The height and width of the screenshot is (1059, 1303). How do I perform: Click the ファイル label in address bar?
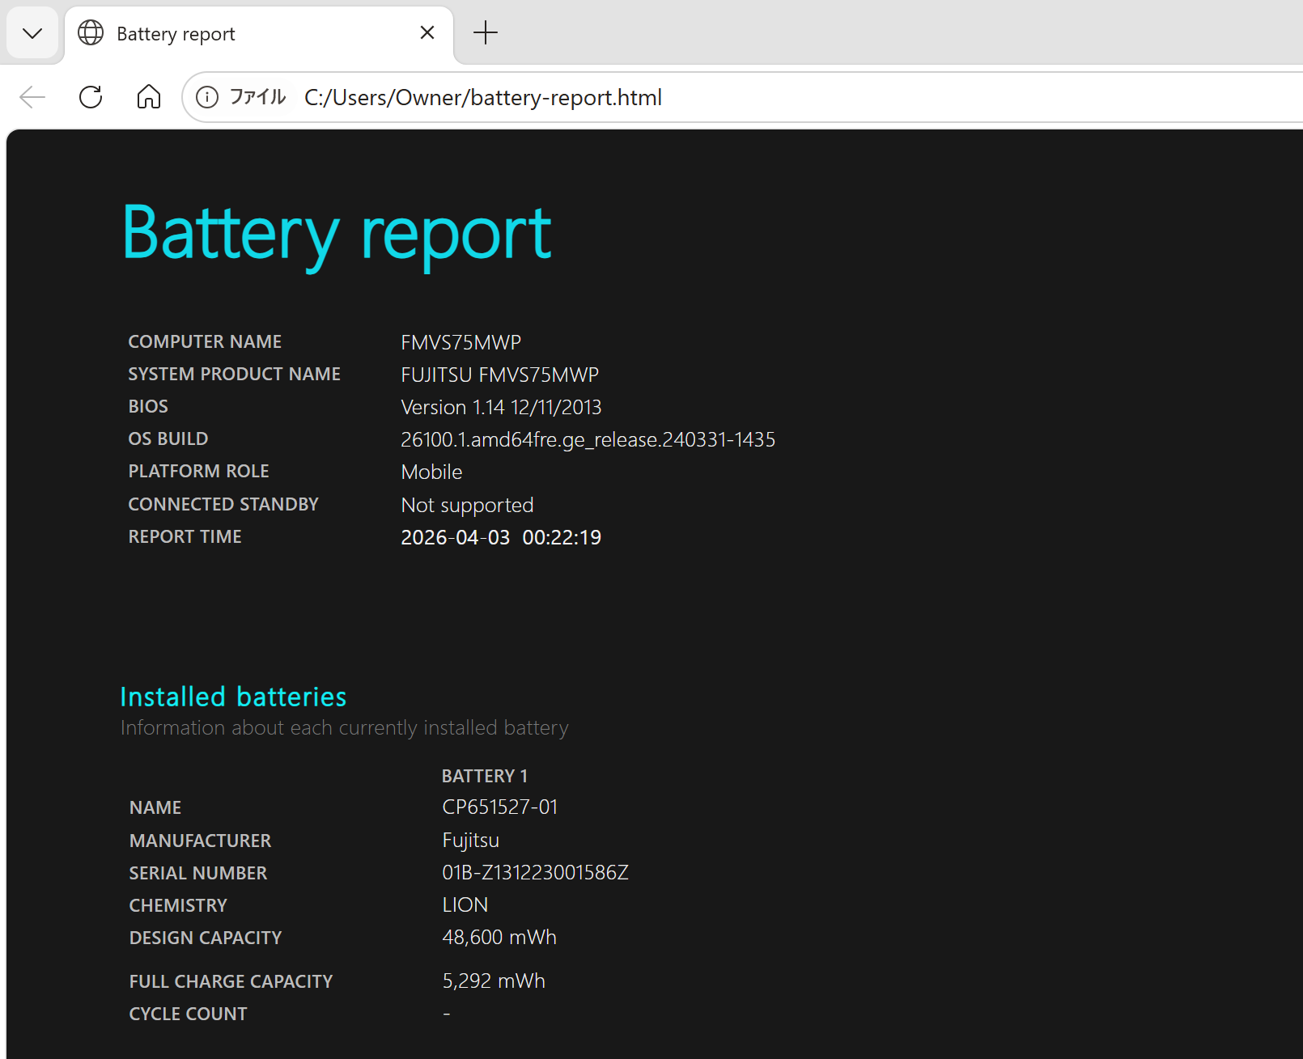tap(257, 97)
